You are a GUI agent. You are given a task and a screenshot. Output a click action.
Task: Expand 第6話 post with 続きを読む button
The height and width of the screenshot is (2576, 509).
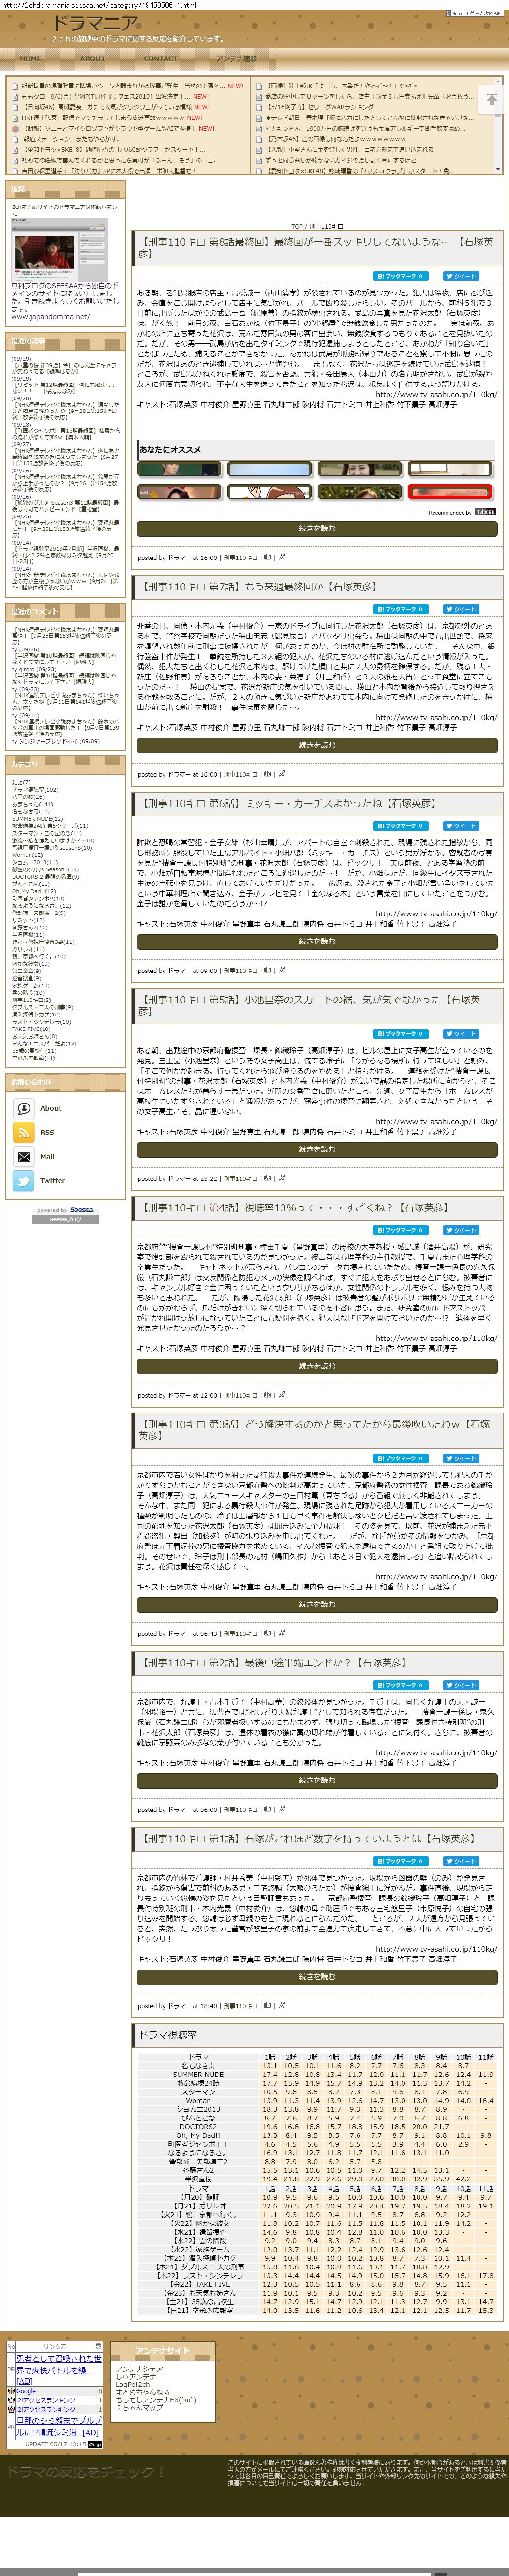pyautogui.click(x=317, y=941)
